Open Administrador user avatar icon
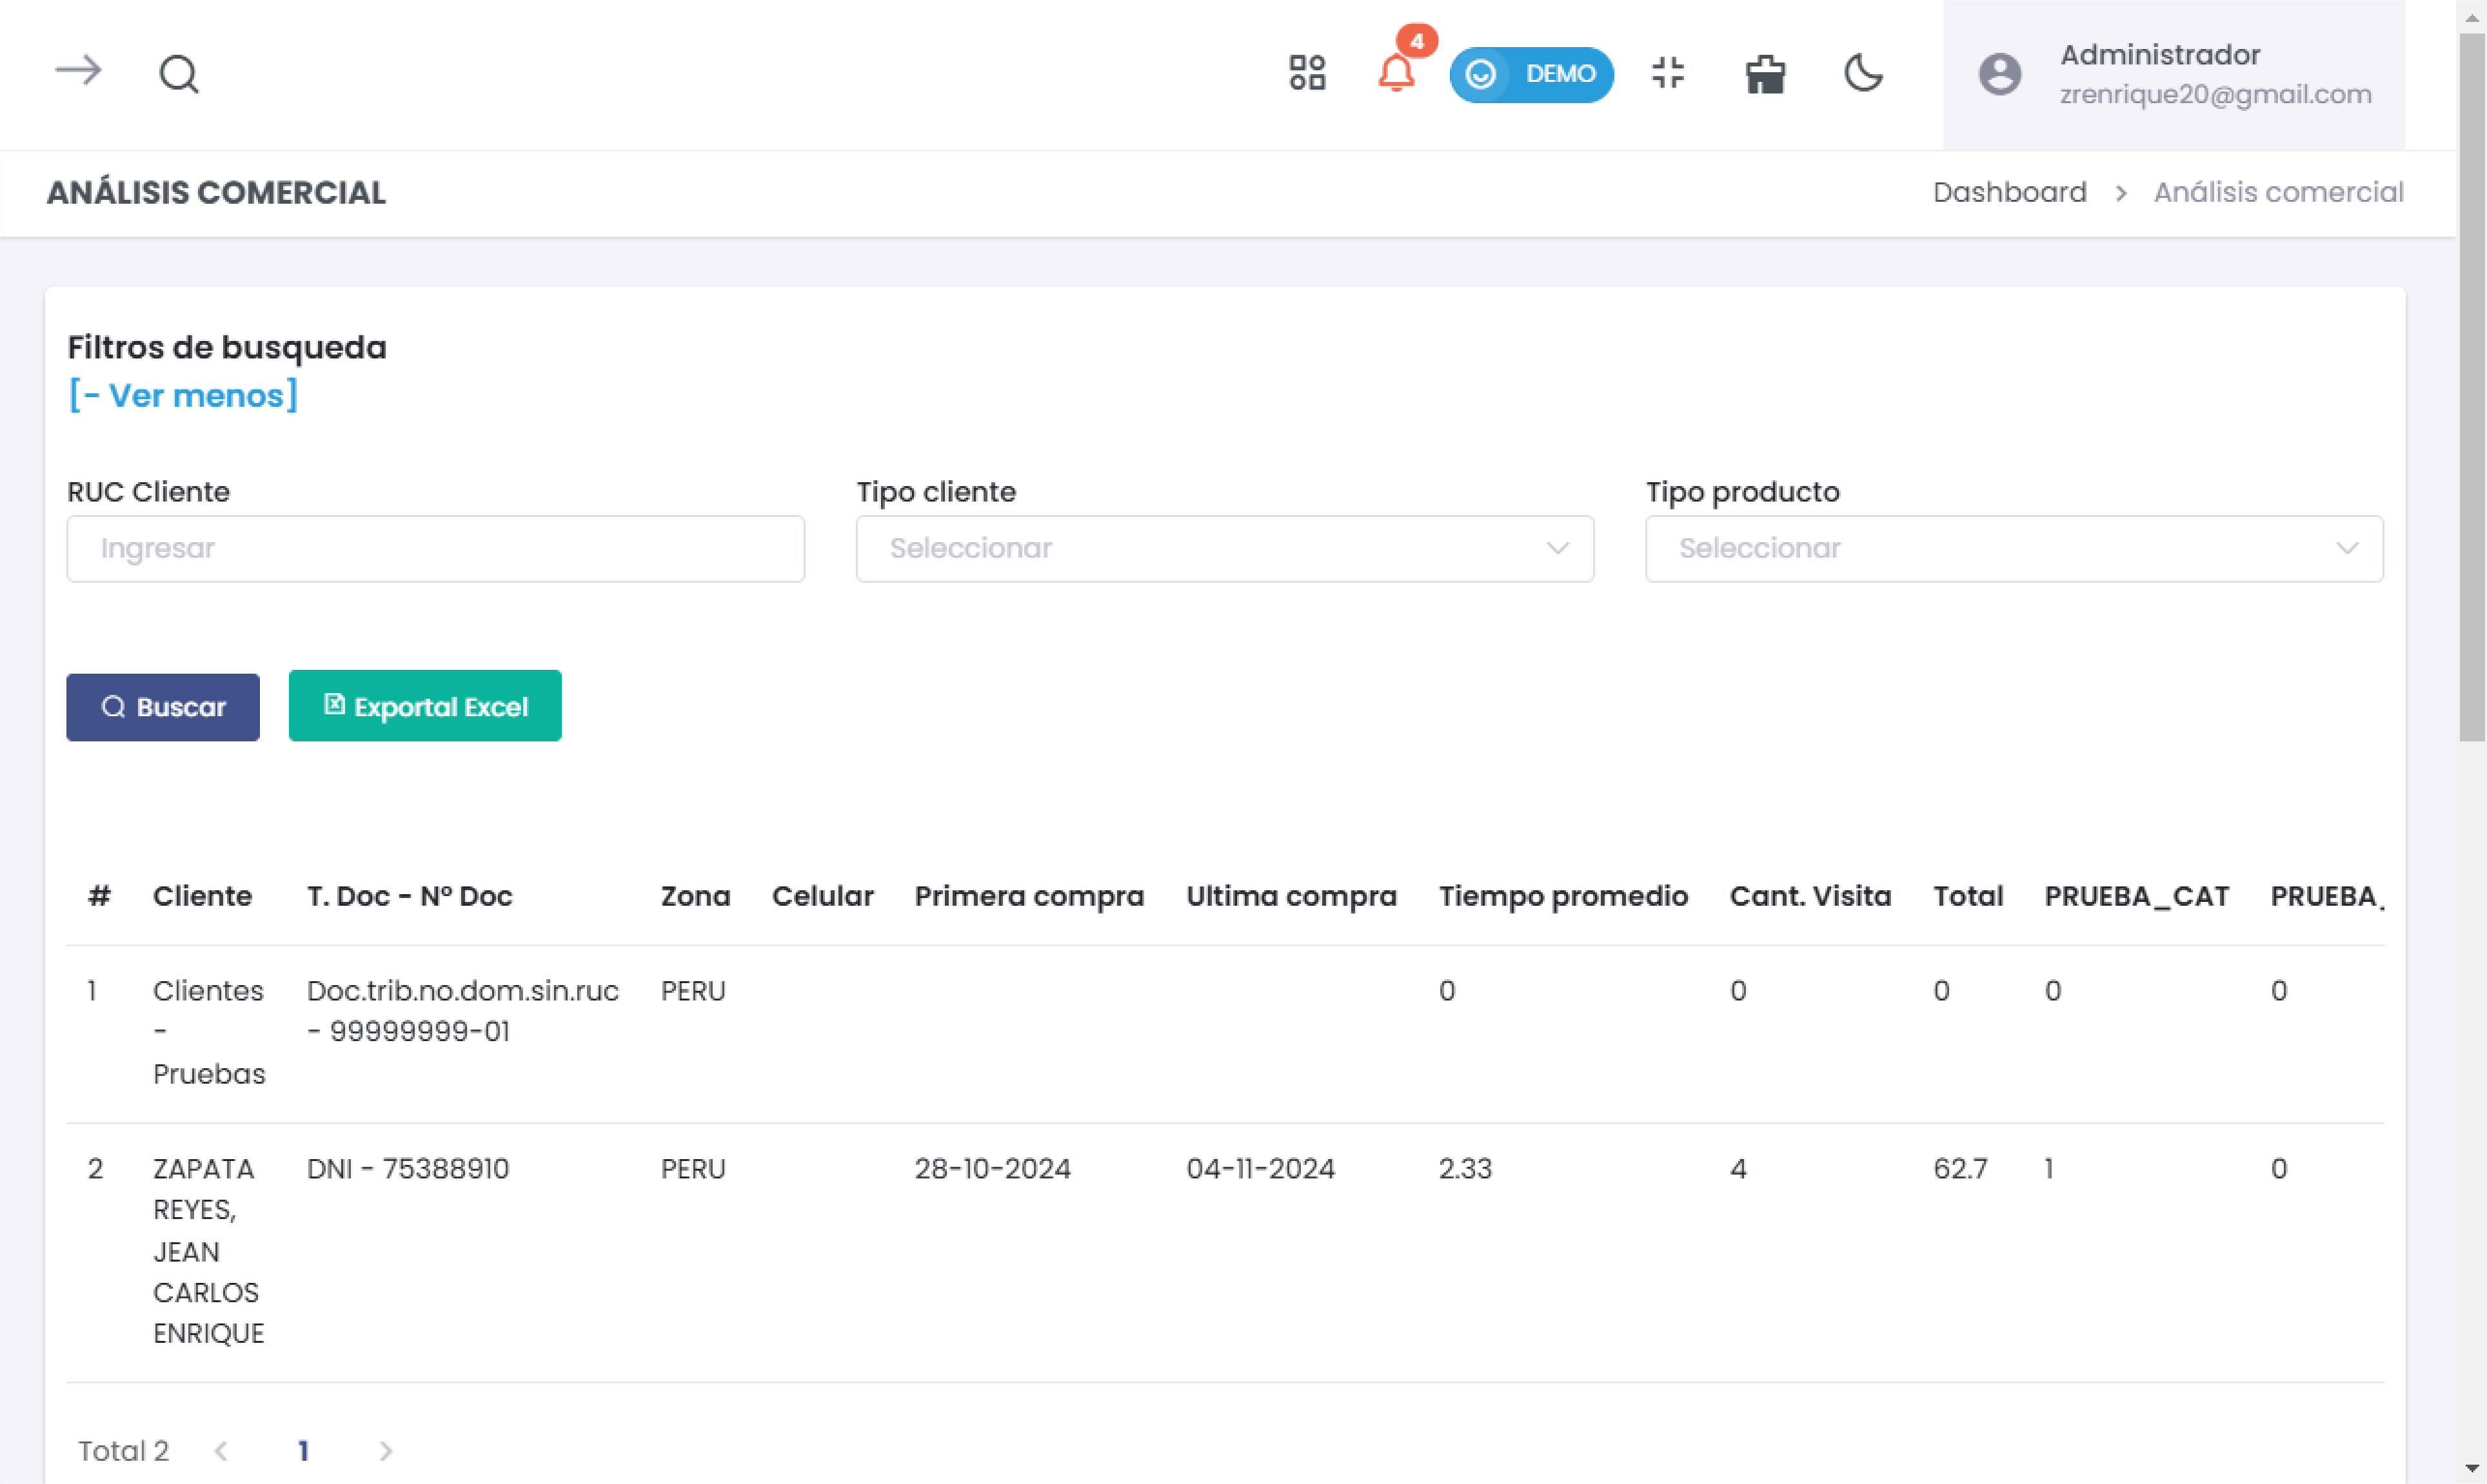This screenshot has height=1484, width=2487. click(2000, 74)
